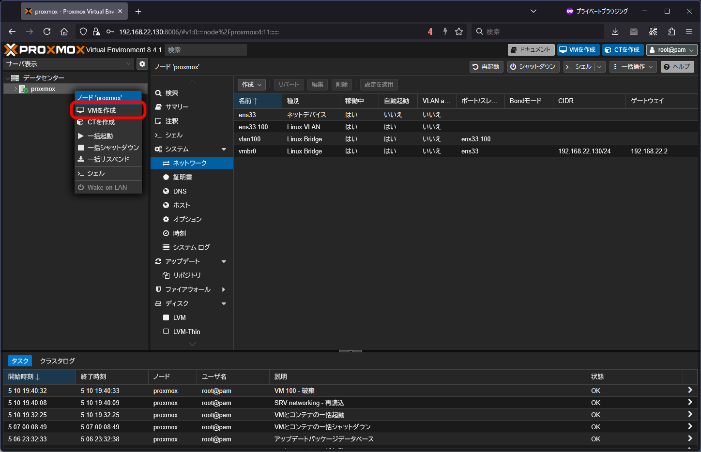The width and height of the screenshot is (701, 452).
Task: Expand the proxmox node in tree
Action: pos(15,89)
